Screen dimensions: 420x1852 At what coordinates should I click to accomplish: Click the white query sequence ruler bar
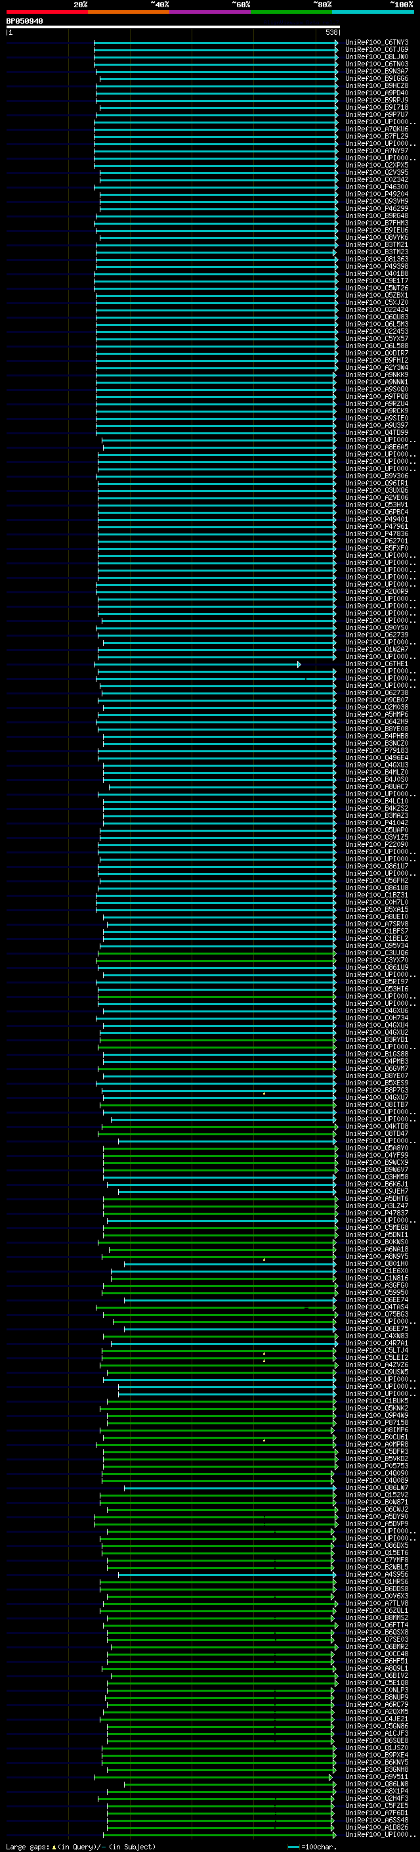click(x=173, y=26)
